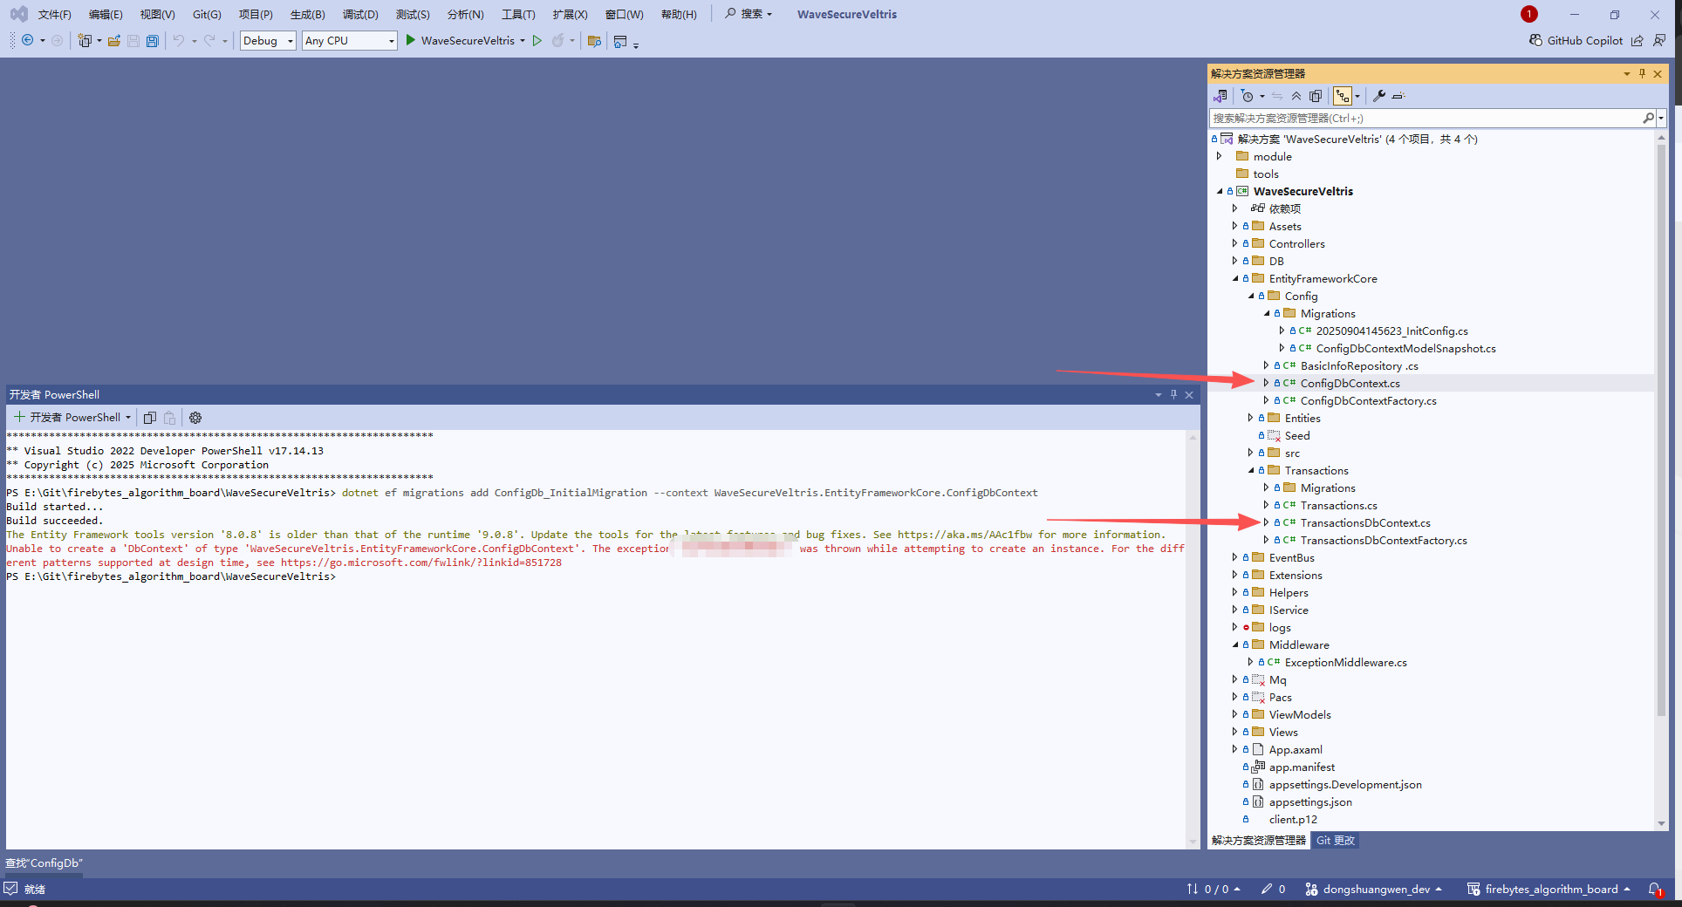Image resolution: width=1682 pixels, height=907 pixels.
Task: Collapse the Middleware folder
Action: (x=1234, y=644)
